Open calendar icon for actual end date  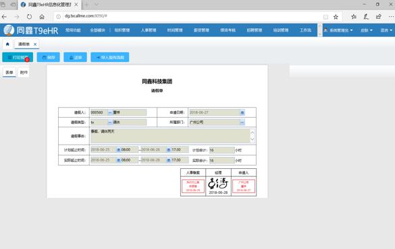click(169, 160)
